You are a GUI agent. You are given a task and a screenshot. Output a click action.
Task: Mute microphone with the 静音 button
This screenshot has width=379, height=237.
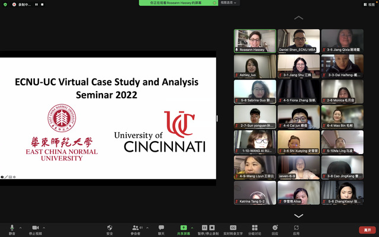pos(12,230)
